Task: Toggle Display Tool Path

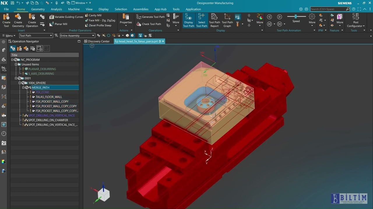Action: point(189,20)
